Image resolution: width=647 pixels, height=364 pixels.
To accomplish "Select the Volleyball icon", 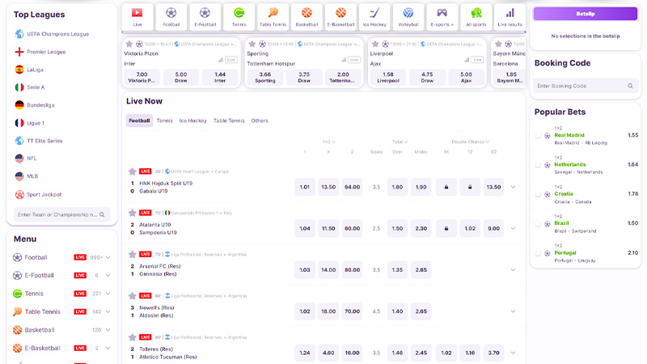I will 408,13.
